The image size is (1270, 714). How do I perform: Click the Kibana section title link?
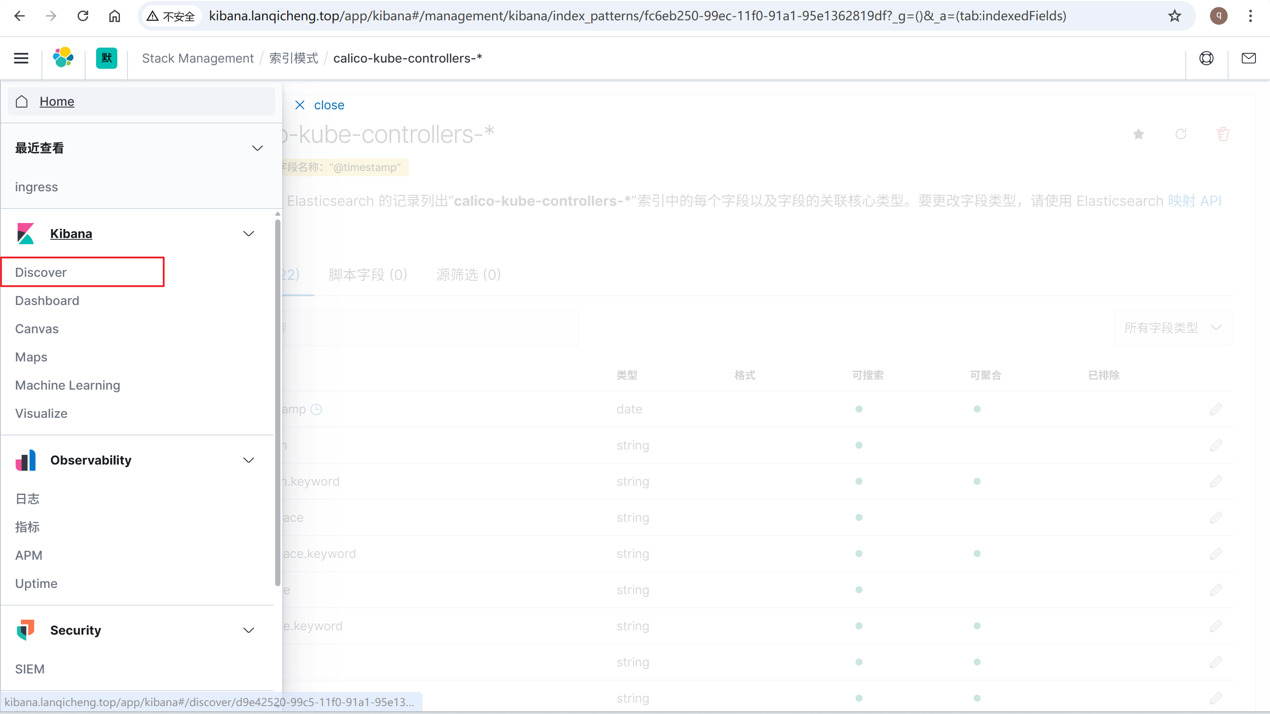pos(71,234)
